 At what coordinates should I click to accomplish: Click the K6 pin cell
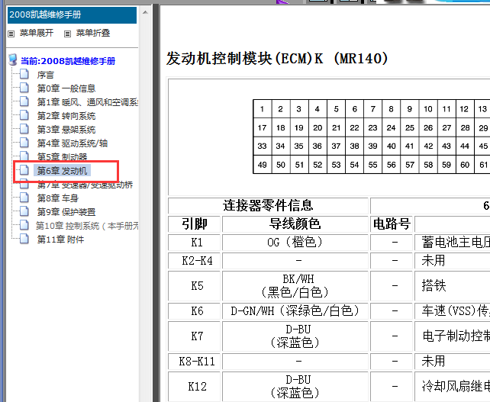point(195,310)
